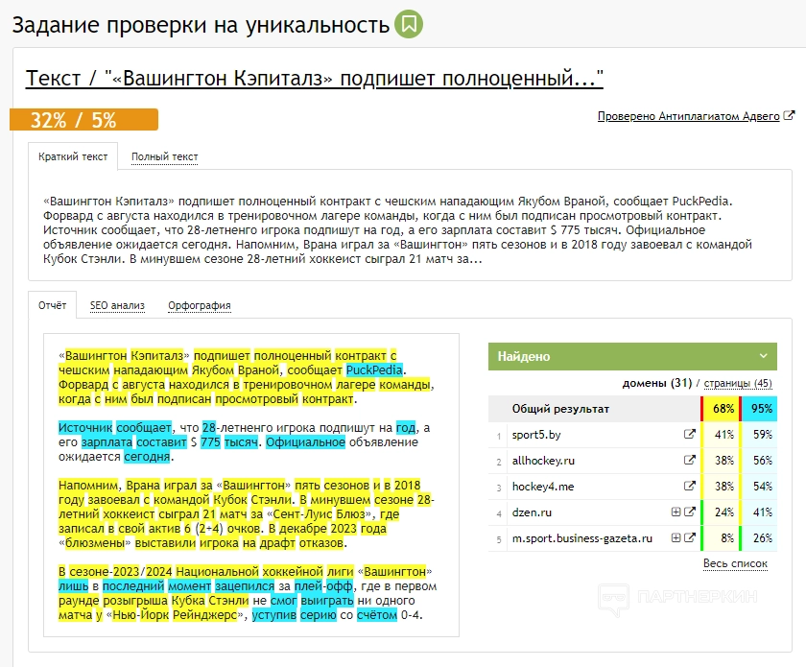Image resolution: width=806 pixels, height=667 pixels.
Task: Click hockey4.me domain name
Action: pos(543,486)
